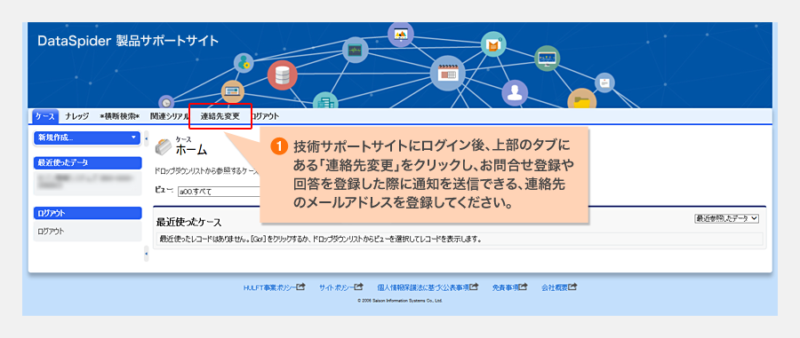The image size is (800, 338).
Task: Select the 連絡先変更 tab
Action: pyautogui.click(x=220, y=116)
